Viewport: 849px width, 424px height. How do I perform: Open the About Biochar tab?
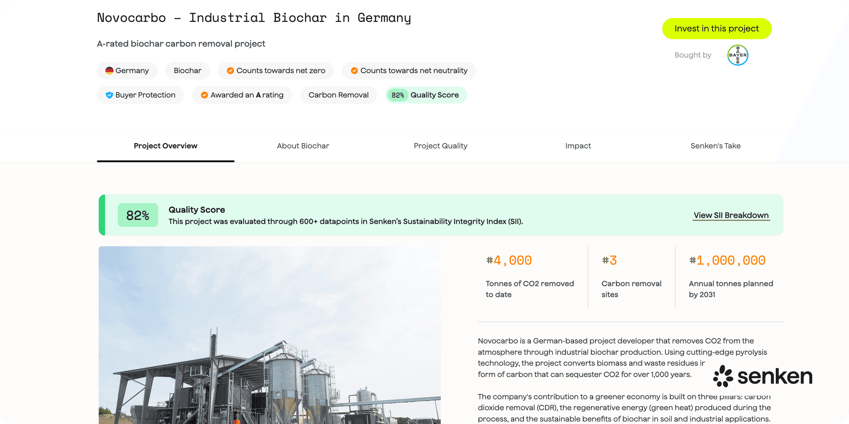click(x=303, y=146)
